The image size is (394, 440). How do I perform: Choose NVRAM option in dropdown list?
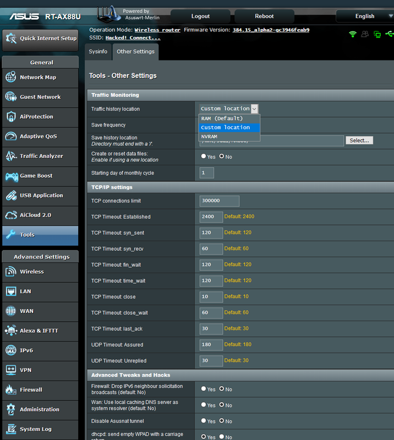pyautogui.click(x=229, y=136)
